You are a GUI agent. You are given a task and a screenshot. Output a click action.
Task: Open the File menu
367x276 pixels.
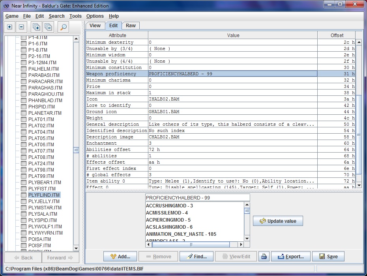27,16
